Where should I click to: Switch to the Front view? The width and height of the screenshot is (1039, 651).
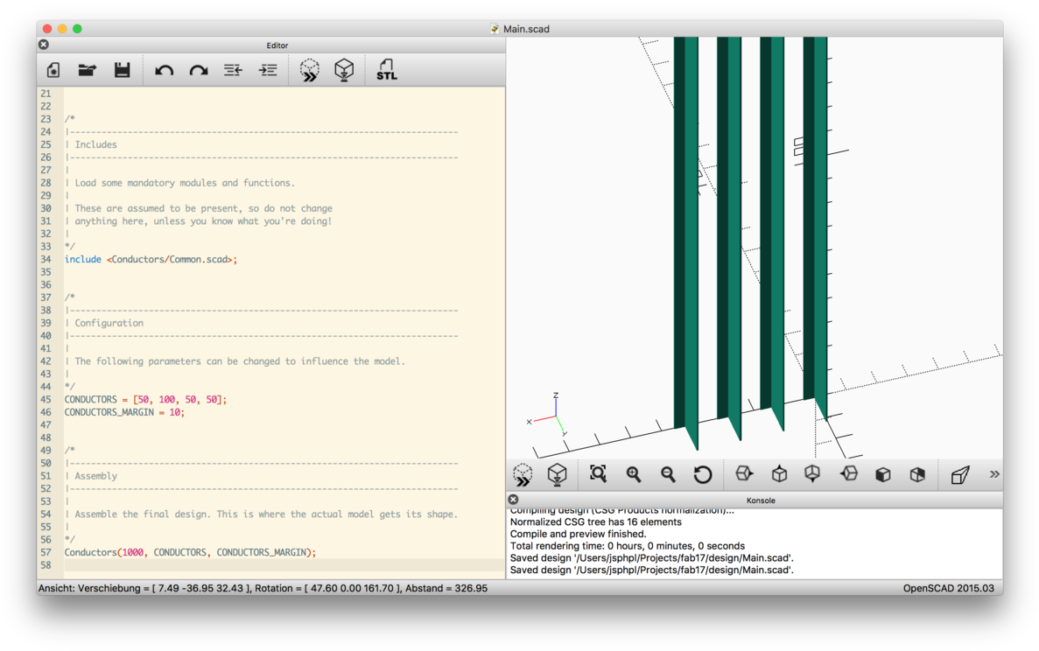(882, 474)
